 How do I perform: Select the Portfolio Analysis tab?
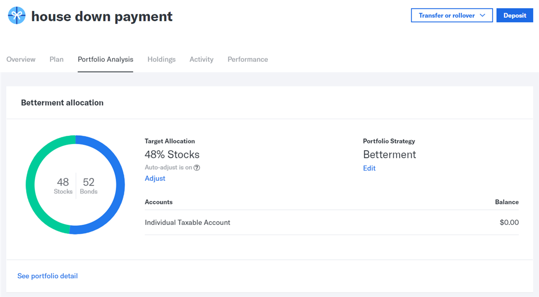[x=105, y=59]
